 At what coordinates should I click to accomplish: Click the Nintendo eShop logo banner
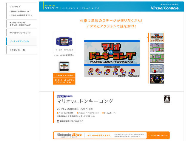coord(69,135)
